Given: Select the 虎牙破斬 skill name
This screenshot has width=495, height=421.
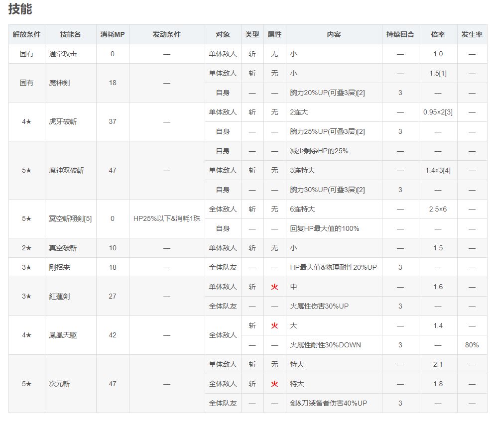Looking at the screenshot, I should point(63,122).
